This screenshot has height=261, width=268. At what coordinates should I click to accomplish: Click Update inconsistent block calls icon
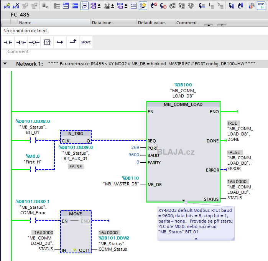(172, 6)
